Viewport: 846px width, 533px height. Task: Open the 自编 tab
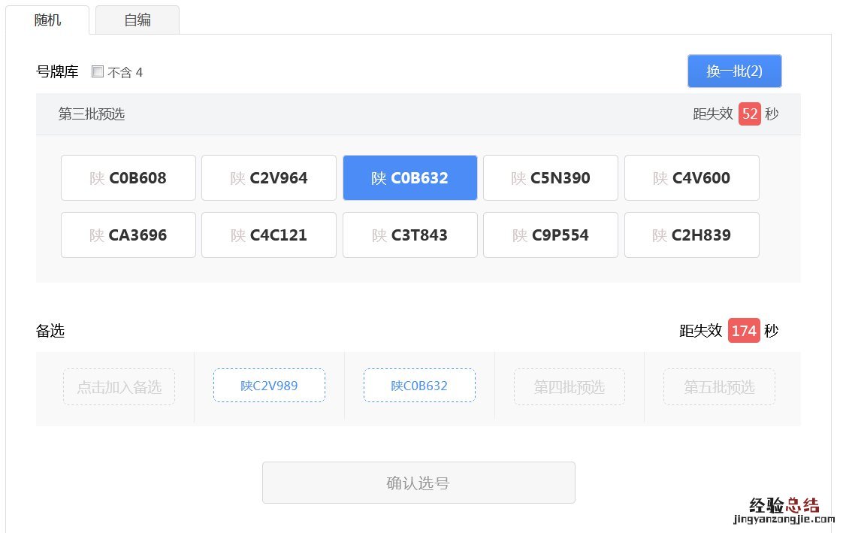click(x=137, y=20)
